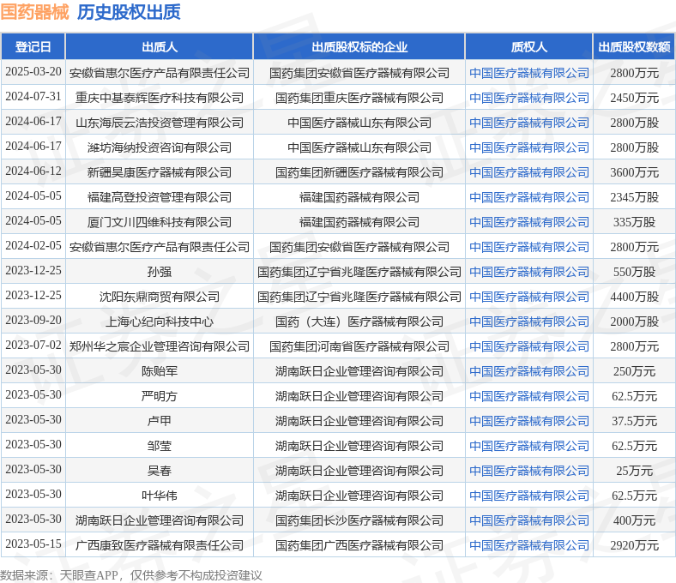This screenshot has height=583, width=676.
Task: Open 中国医疗器械有限公司 link in 吴春 row
Action: tap(529, 471)
